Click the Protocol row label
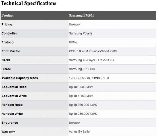Screen dimensions: 157x137 point(8,42)
